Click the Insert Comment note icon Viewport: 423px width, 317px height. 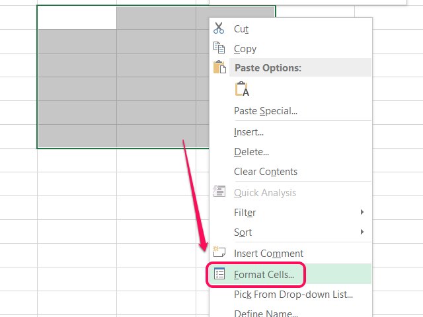coord(219,252)
